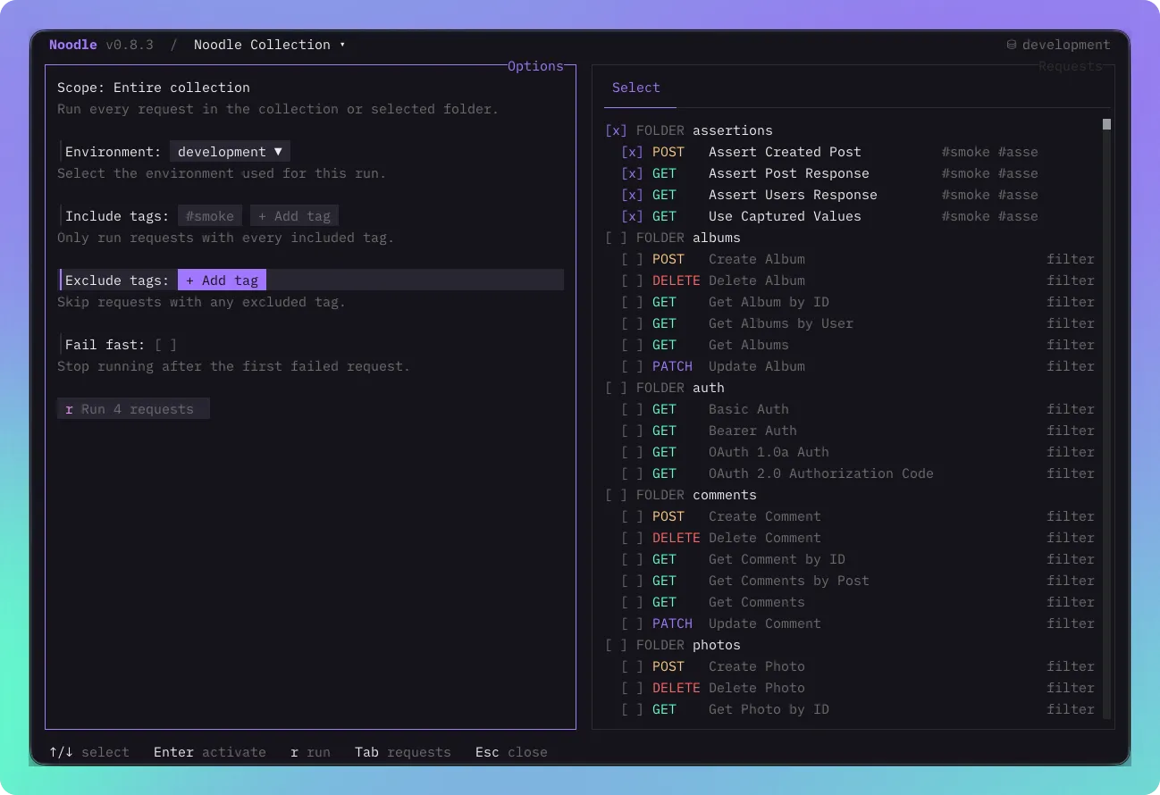Screen dimensions: 1160x795
Task: Check the Update Album checkbox
Action: [633, 366]
